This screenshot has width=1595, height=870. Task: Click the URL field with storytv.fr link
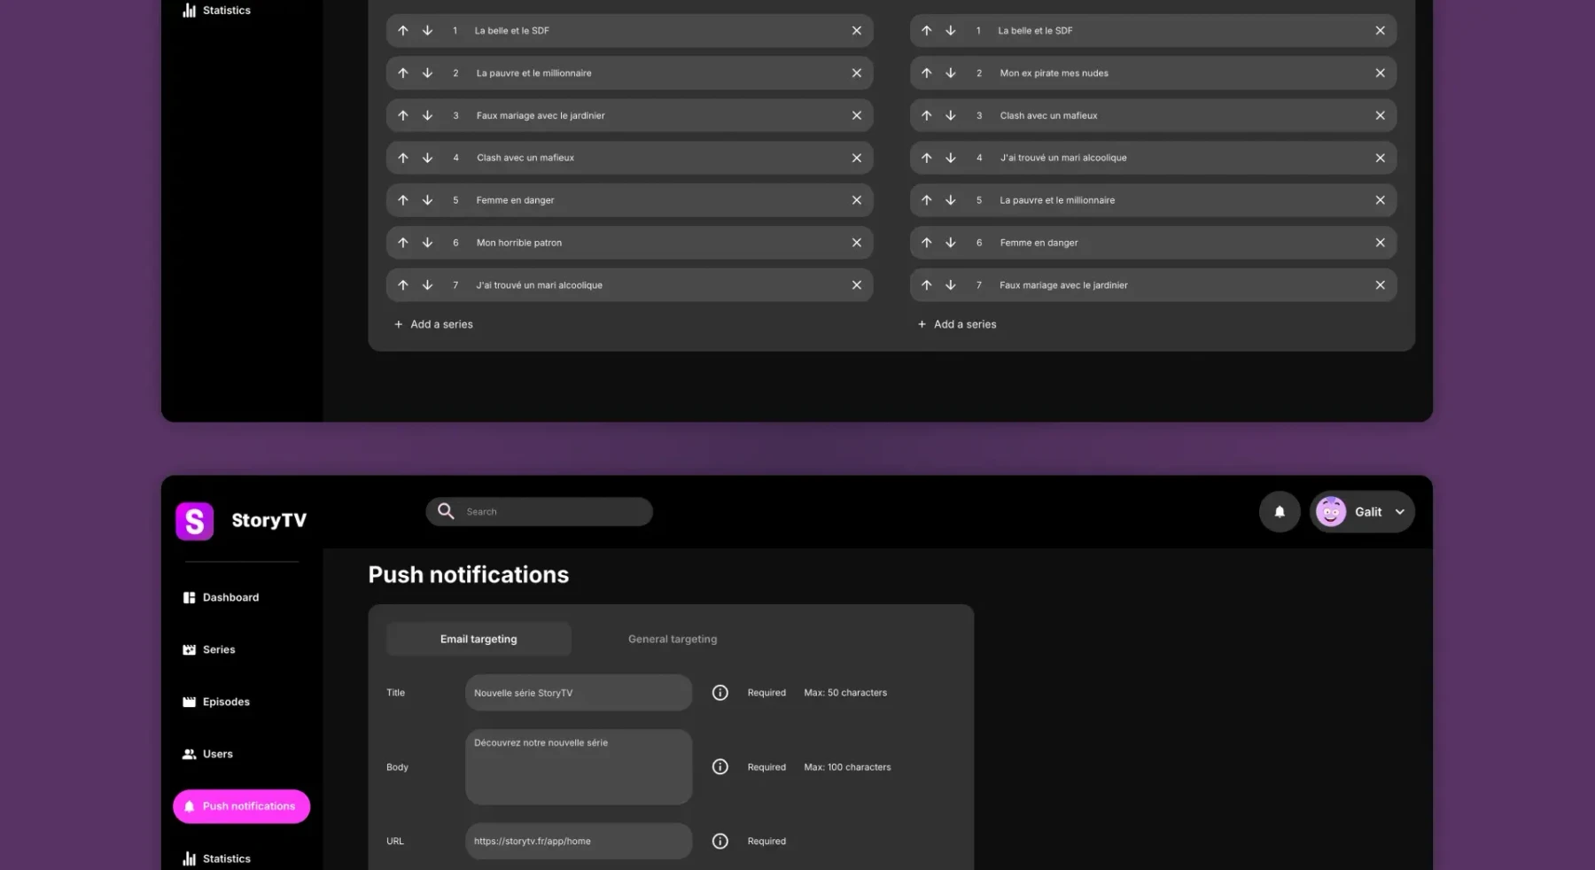click(579, 841)
